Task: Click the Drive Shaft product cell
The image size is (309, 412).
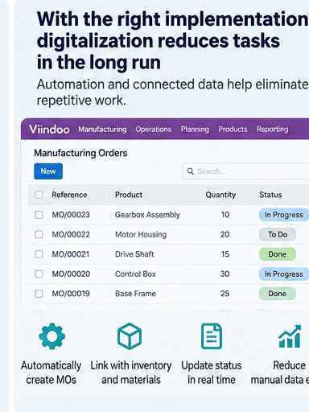Action: 134,254
